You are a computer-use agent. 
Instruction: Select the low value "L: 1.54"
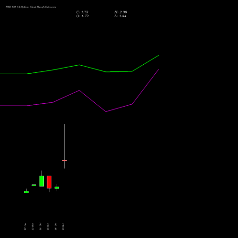(x=120, y=16)
